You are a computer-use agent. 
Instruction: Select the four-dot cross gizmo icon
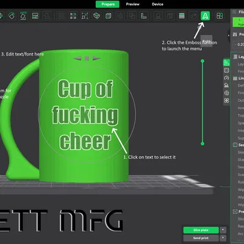[73, 16]
